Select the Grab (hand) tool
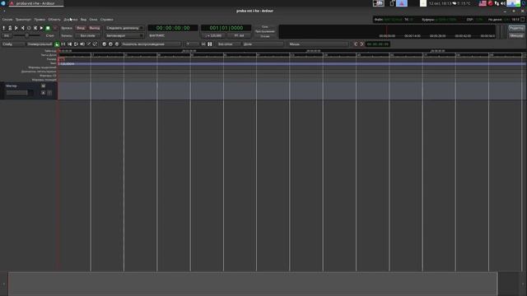The height and width of the screenshot is (296, 527). point(57,44)
